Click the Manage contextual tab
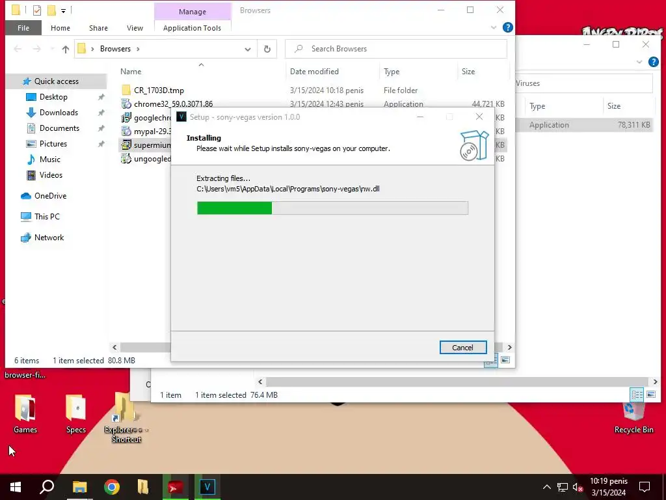 (x=193, y=12)
